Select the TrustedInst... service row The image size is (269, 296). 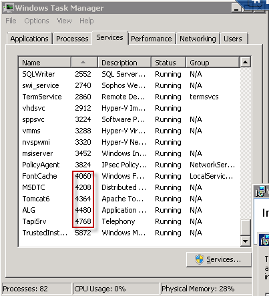pyautogui.click(x=129, y=233)
